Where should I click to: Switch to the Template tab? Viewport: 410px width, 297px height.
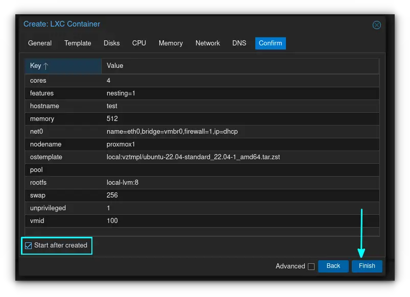pos(78,43)
